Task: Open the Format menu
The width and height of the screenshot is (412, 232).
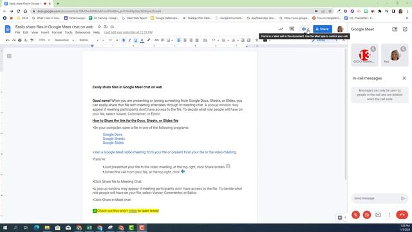Action: 57,32
